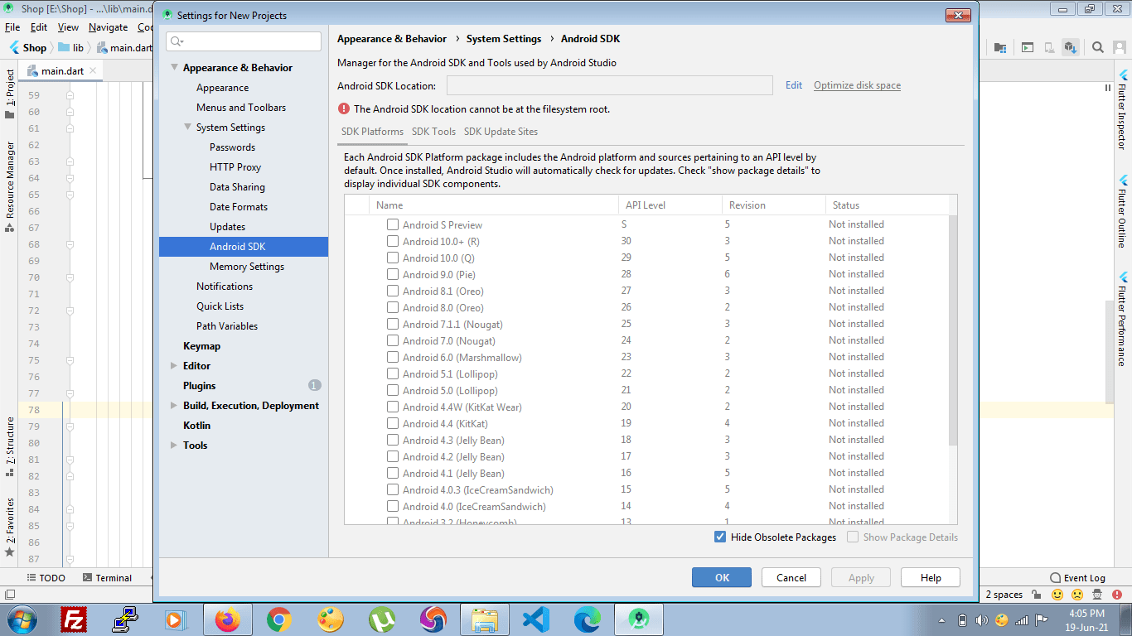Enable Show Package Details

[852, 537]
